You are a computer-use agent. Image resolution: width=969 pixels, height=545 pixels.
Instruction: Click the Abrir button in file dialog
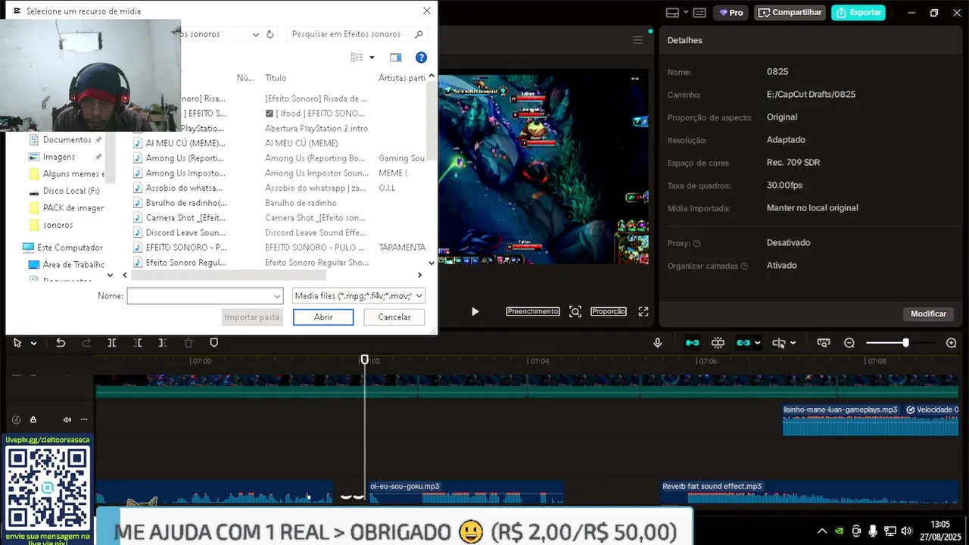click(323, 317)
